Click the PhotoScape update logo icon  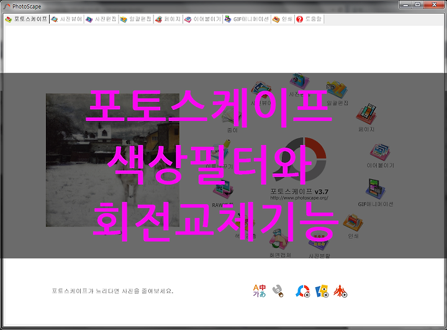pos(302,292)
